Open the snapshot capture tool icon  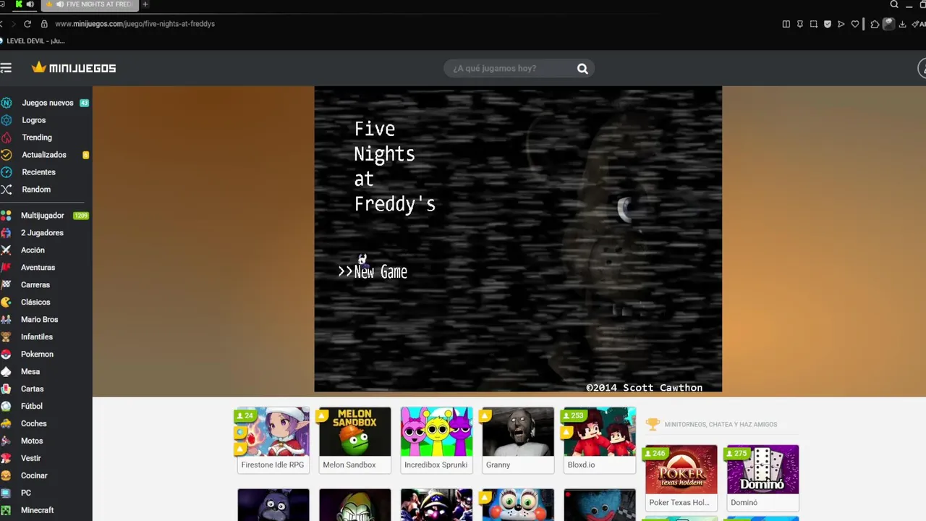(814, 24)
